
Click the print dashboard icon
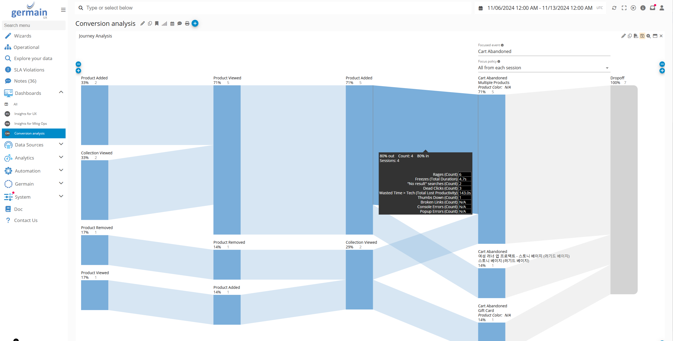point(187,24)
